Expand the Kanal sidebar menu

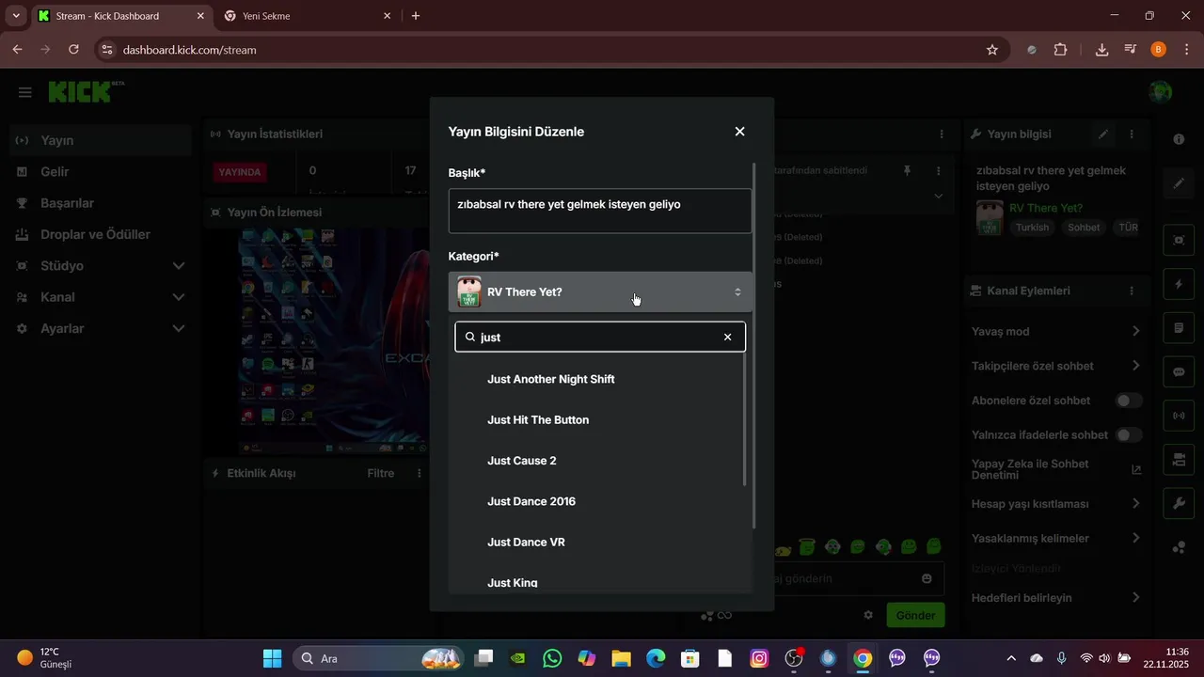tap(101, 297)
